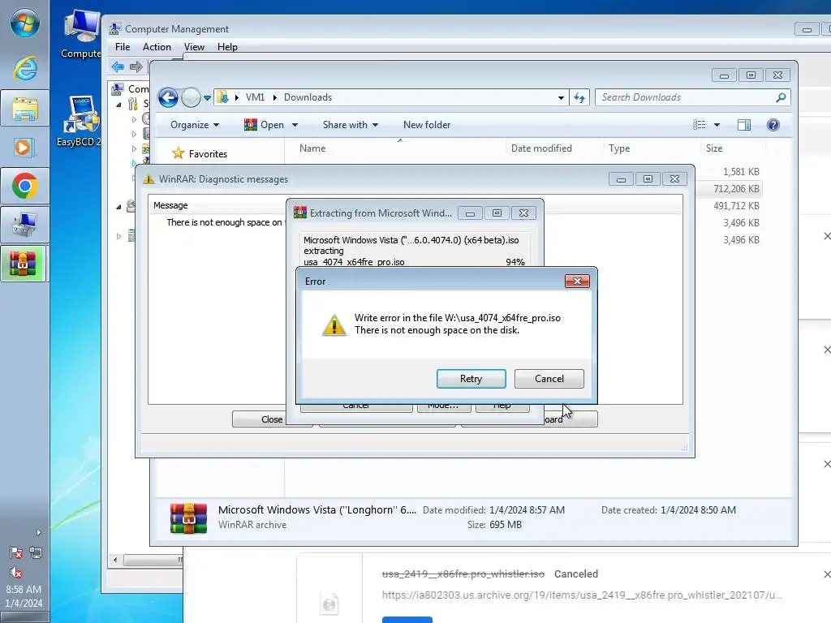Screen dimensions: 831x623
Task: Sort by Size column header
Action: click(733, 148)
